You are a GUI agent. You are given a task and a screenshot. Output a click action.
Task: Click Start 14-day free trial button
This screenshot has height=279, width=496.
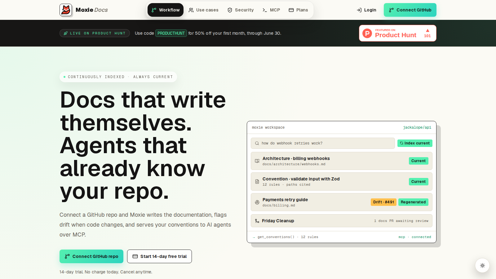point(159,256)
